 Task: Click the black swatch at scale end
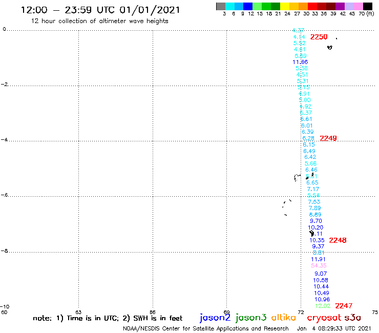pyautogui.click(x=367, y=6)
